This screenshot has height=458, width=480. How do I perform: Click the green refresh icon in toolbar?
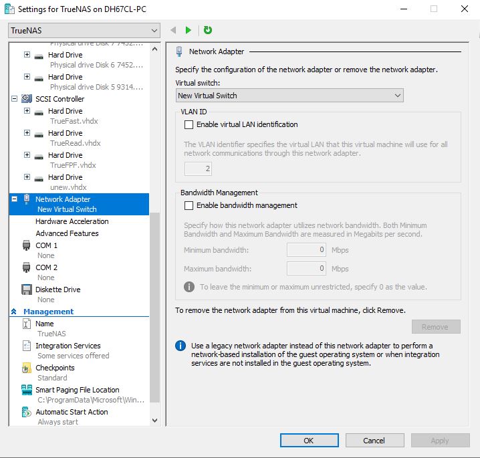[x=208, y=30]
